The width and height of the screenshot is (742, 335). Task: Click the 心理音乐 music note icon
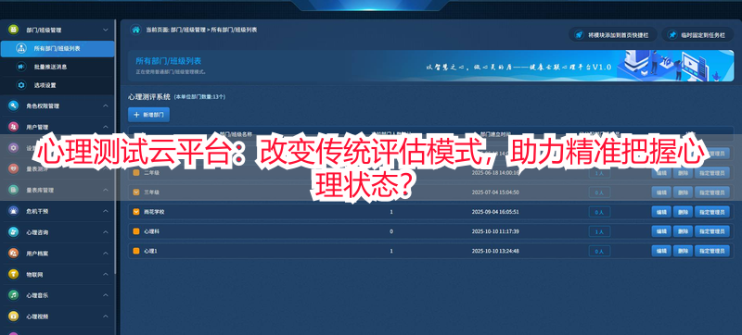[13, 295]
